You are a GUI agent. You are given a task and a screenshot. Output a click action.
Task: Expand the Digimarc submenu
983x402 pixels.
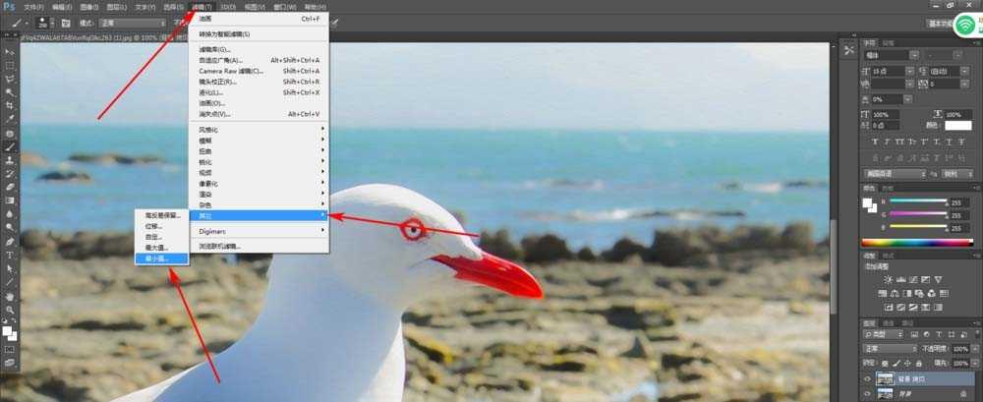(x=259, y=231)
